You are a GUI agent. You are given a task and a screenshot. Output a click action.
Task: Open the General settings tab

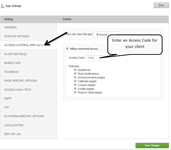coord(11,28)
